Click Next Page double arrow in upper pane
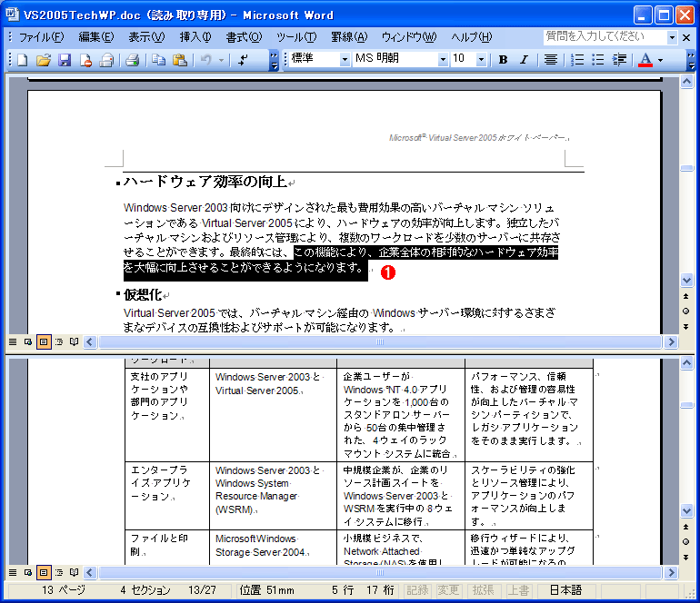700x603 pixels. [686, 327]
